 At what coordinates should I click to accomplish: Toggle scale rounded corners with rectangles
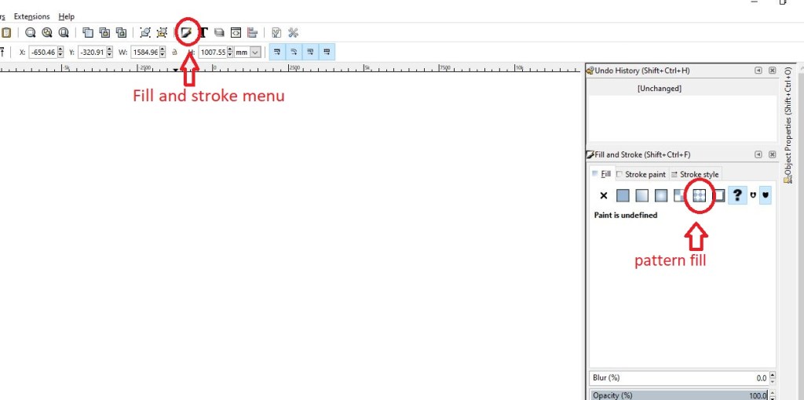pyautogui.click(x=294, y=52)
